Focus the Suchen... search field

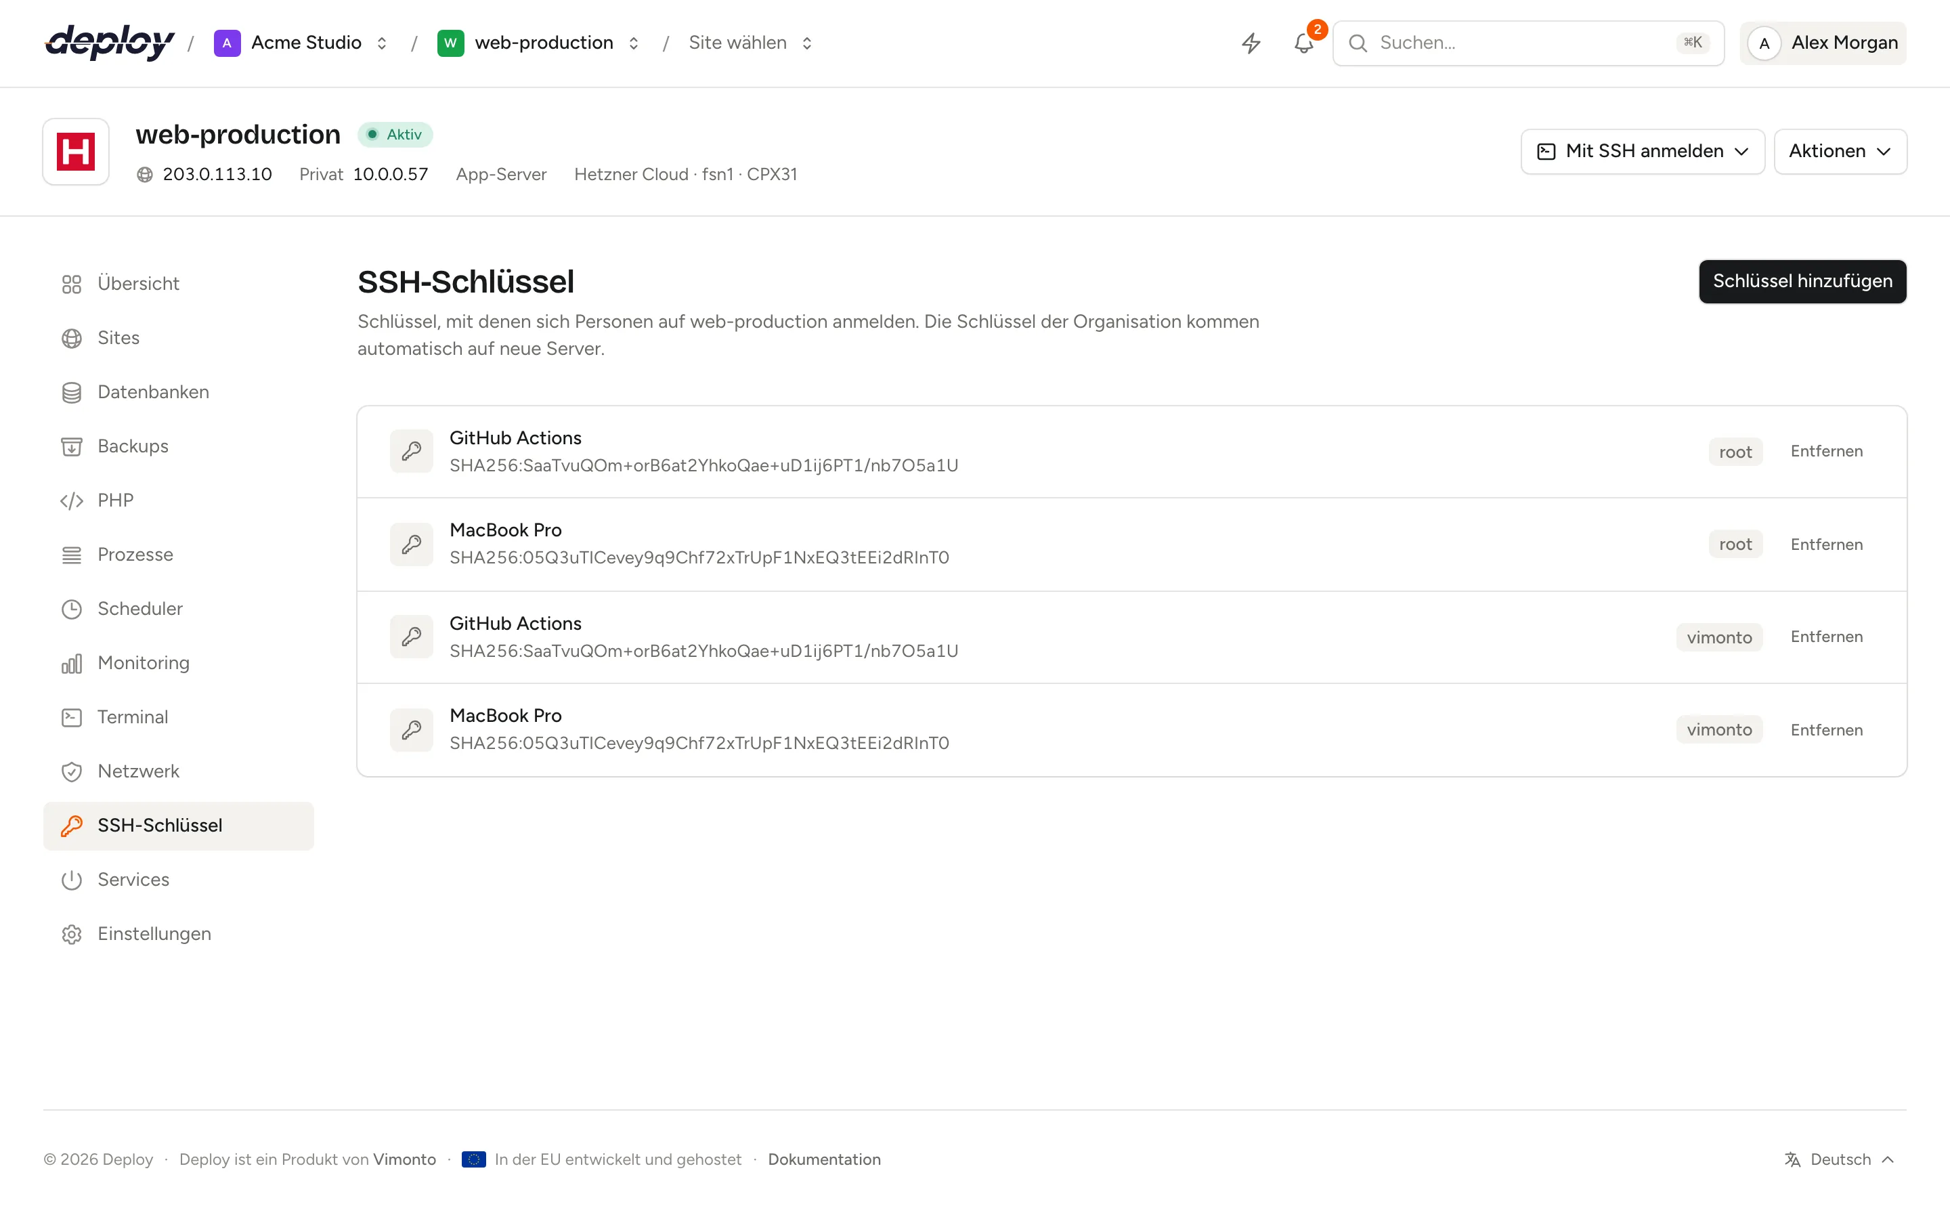[1527, 43]
